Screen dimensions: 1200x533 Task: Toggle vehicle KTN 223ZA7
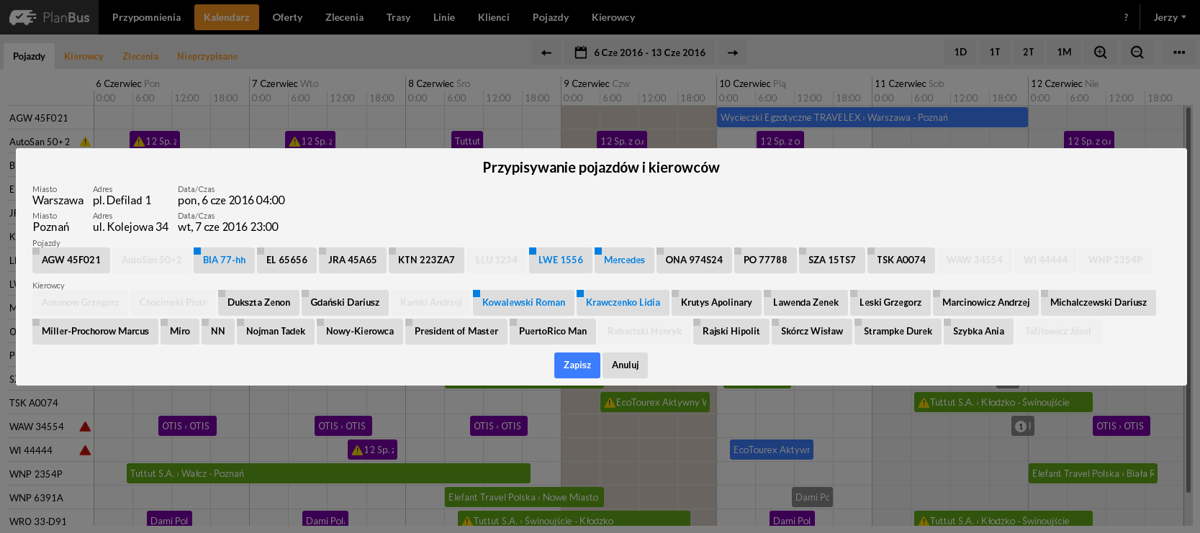point(426,260)
